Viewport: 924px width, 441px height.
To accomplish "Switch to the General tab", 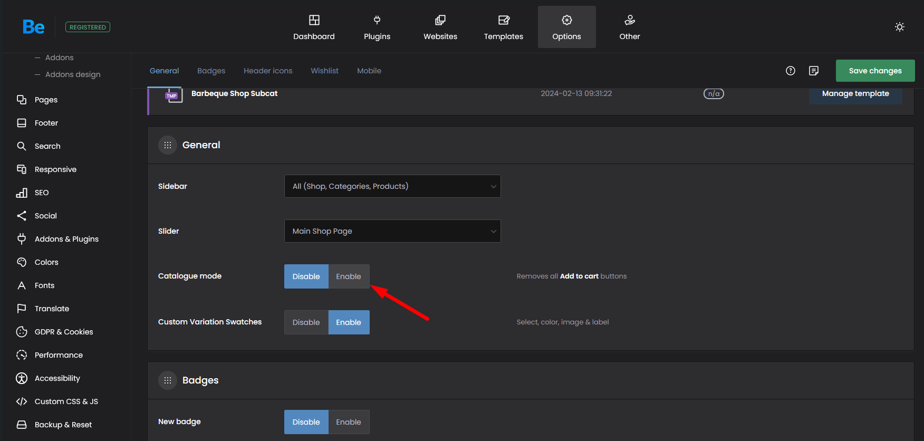I will (x=165, y=71).
